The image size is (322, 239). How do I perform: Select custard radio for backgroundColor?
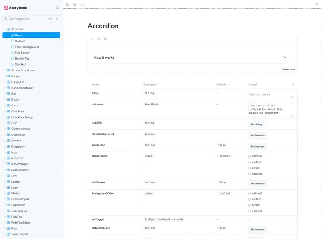[249, 199]
